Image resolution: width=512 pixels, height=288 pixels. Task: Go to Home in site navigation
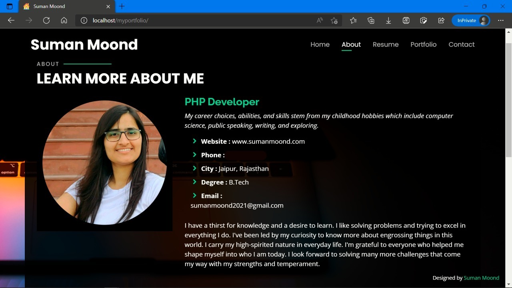(x=320, y=44)
